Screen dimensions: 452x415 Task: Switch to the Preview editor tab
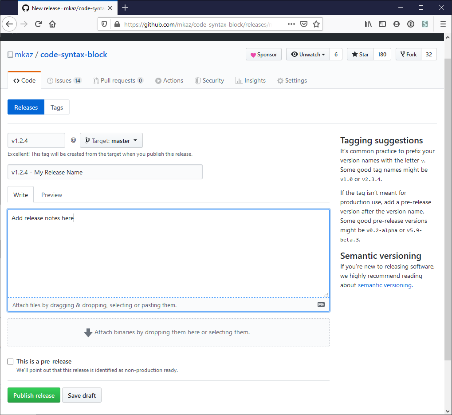point(51,195)
